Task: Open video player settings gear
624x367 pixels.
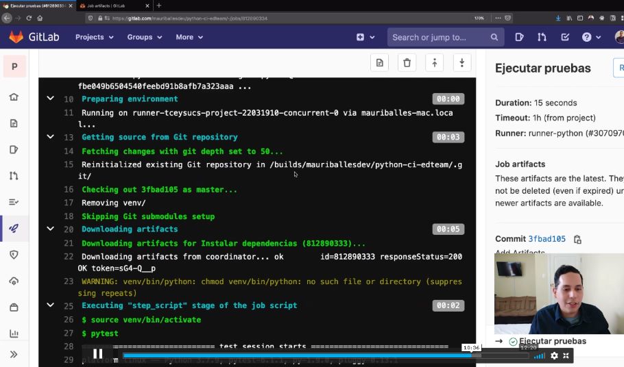Action: click(554, 355)
